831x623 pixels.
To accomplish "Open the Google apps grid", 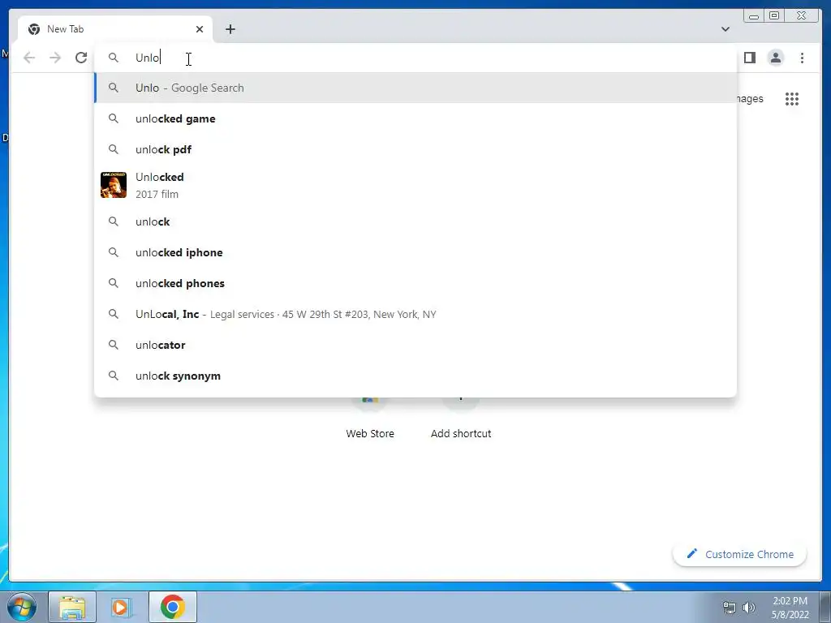I will pyautogui.click(x=792, y=99).
